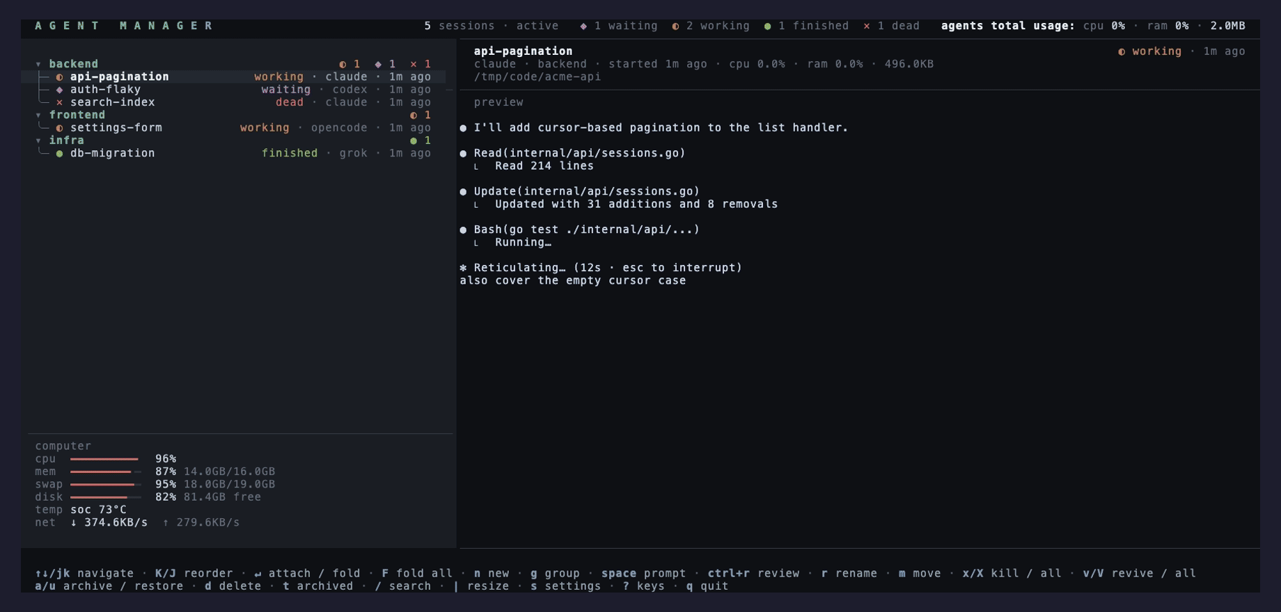Select the search-index session
This screenshot has width=1281, height=612.
(233, 102)
